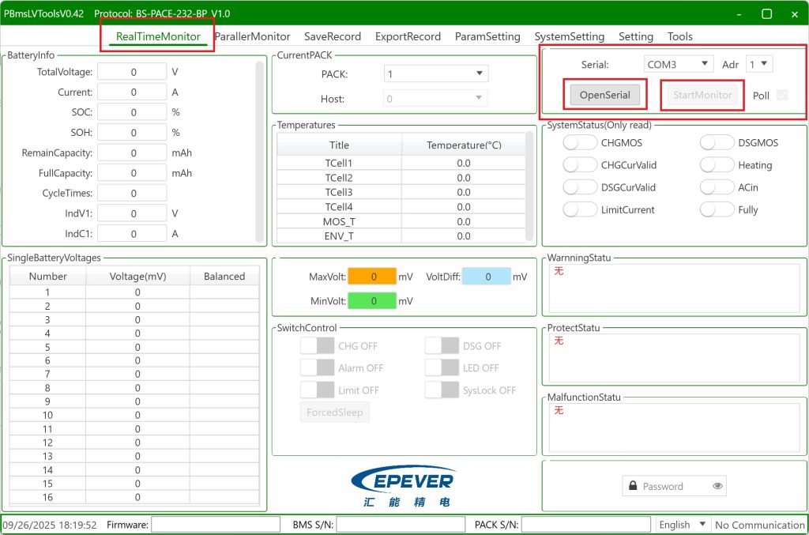Toggle the Poll checkbox
This screenshot has width=809, height=535.
pyautogui.click(x=782, y=95)
